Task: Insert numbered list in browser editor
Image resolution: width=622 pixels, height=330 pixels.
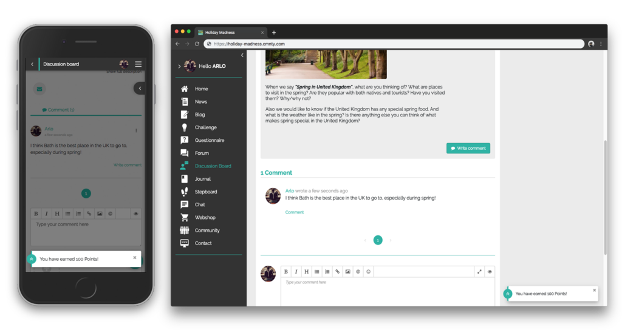Action: coord(327,272)
